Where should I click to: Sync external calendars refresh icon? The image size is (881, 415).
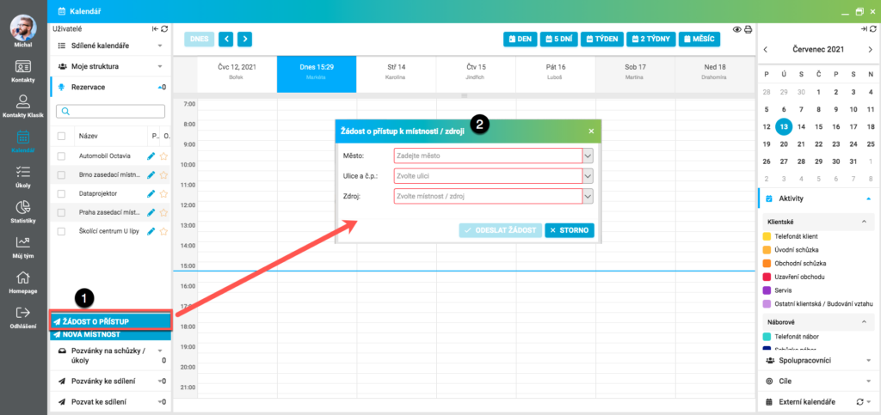(x=860, y=401)
